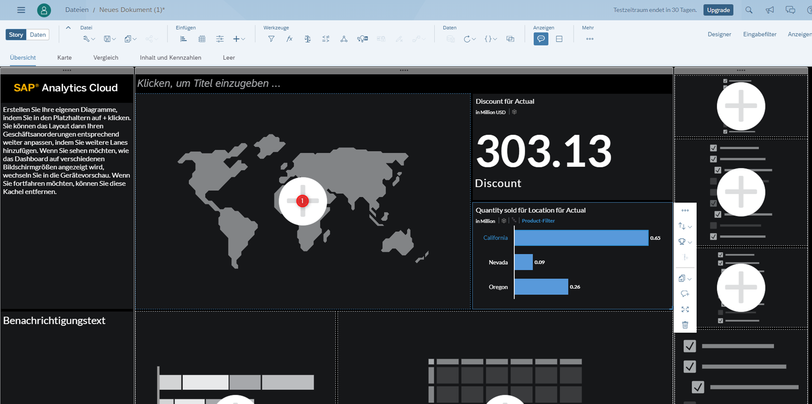The height and width of the screenshot is (404, 812).
Task: Open notifications megaphone icon
Action: coord(770,10)
